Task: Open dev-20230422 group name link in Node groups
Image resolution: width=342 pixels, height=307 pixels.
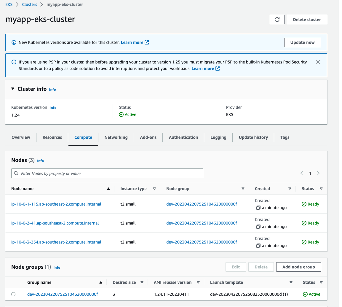Action: (x=63, y=294)
